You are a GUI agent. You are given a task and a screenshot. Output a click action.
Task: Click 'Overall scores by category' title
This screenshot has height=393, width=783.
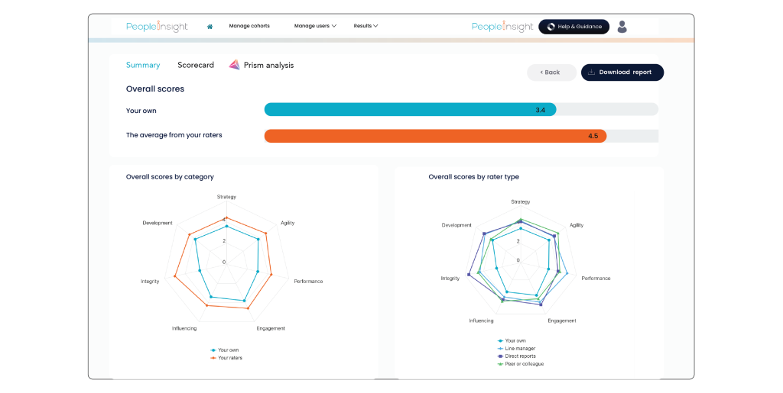point(170,177)
